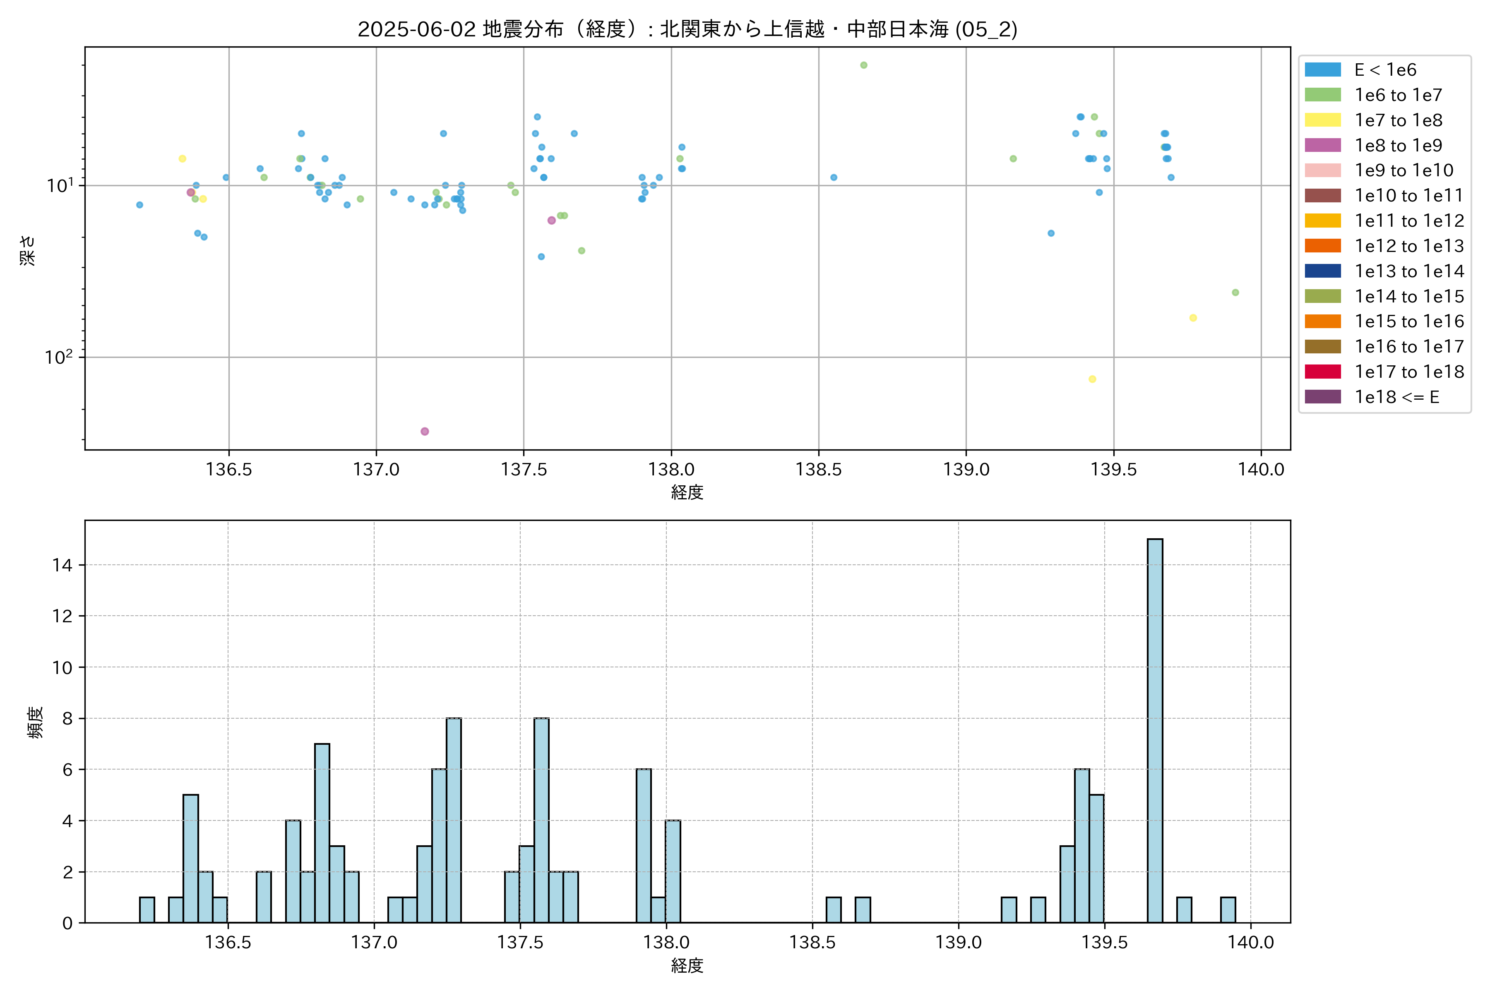Click the purple deepest scatter point near 137.2

425,431
